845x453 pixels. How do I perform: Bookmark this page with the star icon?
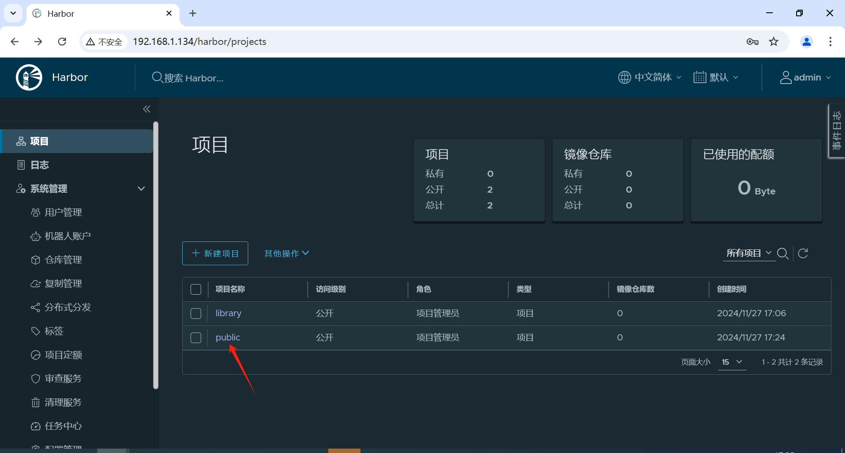point(774,42)
